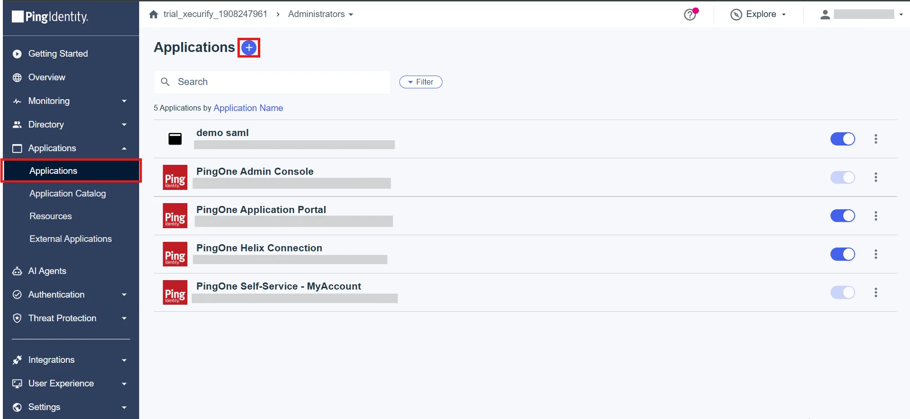Click the AI Agents robot icon

point(17,271)
